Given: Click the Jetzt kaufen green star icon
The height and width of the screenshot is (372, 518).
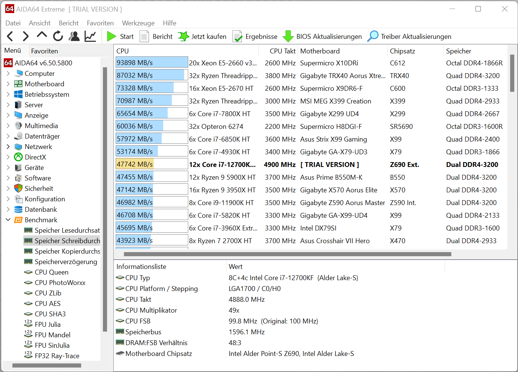Looking at the screenshot, I should tap(183, 36).
